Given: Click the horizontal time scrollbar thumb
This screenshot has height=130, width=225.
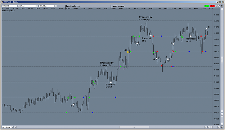Looking at the screenshot, I should point(134,127).
